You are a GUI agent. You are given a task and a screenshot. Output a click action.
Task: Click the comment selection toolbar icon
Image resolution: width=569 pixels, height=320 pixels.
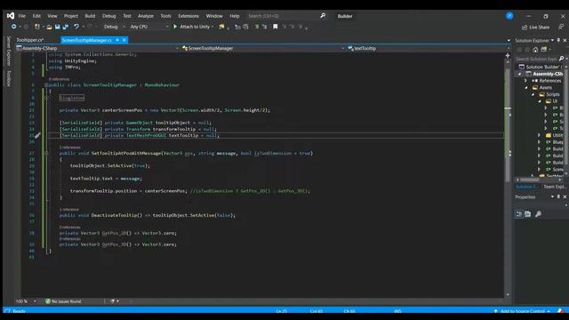click(x=257, y=27)
